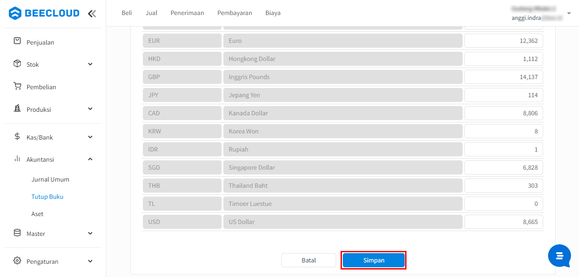Click the Pembelian cart icon
The image size is (579, 277).
pos(17,86)
